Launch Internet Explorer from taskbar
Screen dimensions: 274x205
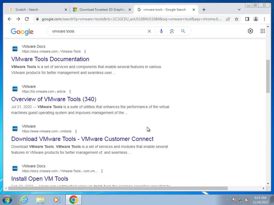(x=24, y=200)
